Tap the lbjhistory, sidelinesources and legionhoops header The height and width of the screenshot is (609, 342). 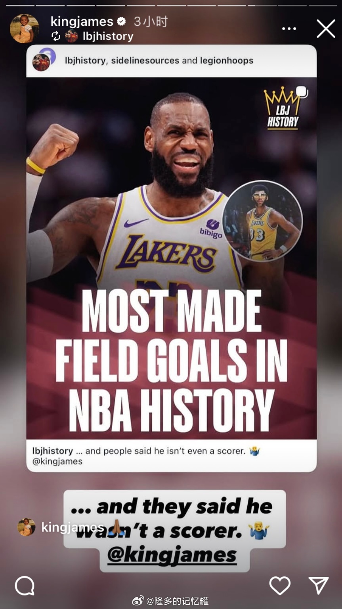tap(159, 60)
